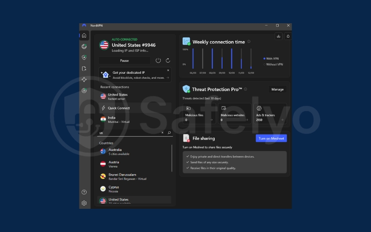Open the file sharing sidebar icon
The width and height of the screenshot is (371, 232).
84,68
